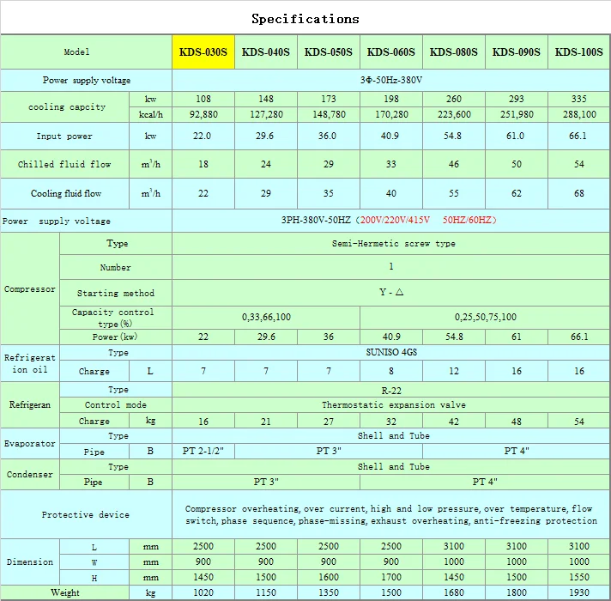Click the 335 kw cooling capacity cell
This screenshot has width=611, height=601.
pos(579,99)
